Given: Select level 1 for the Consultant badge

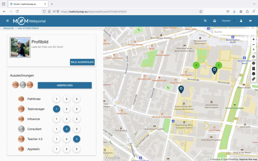Looking at the screenshot, I should pos(56,129).
